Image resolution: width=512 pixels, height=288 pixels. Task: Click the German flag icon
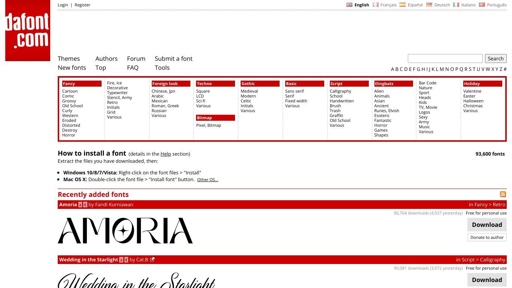429,5
